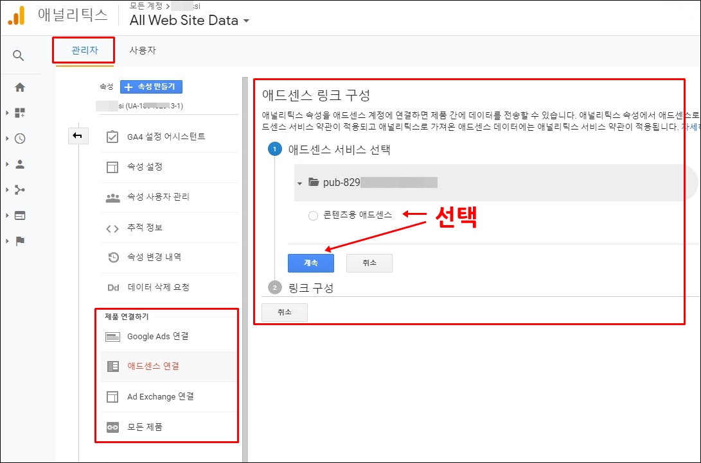
Task: Expand the realtime sidebar arrow
Action: pos(7,139)
